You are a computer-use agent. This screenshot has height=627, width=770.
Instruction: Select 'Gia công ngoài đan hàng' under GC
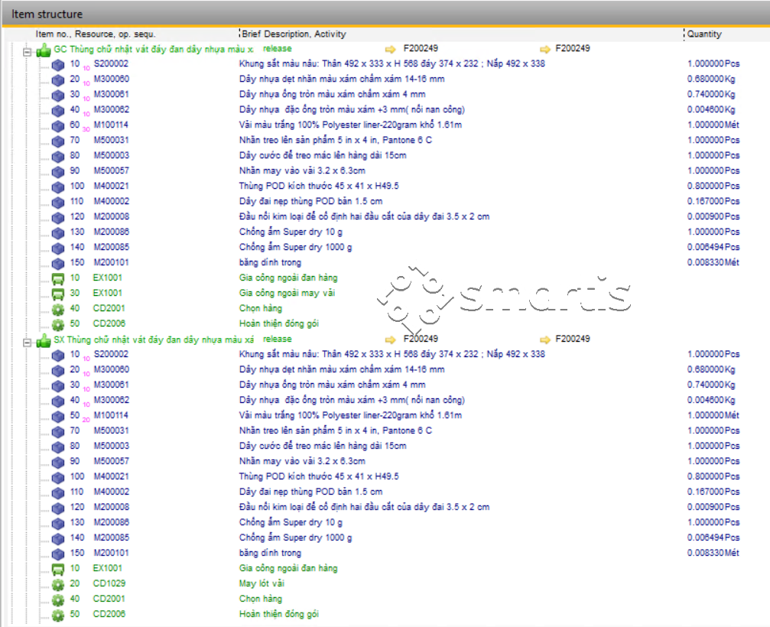pyautogui.click(x=288, y=278)
